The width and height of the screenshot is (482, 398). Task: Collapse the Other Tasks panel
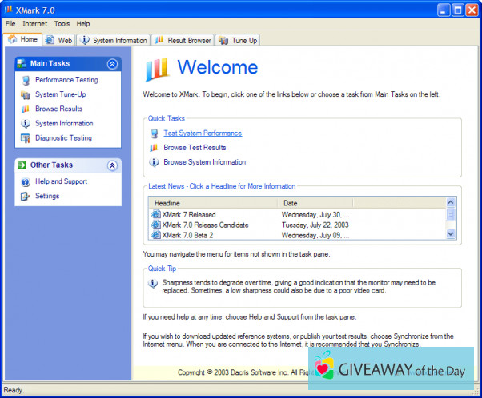point(112,165)
